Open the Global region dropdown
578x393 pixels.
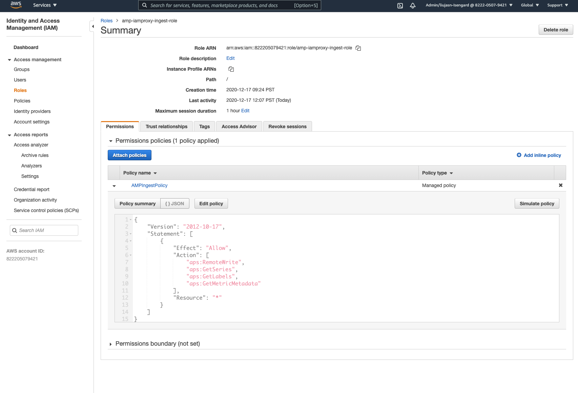click(530, 5)
